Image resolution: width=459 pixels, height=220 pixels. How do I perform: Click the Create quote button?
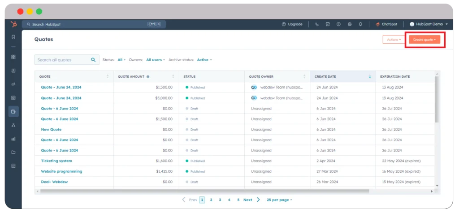click(x=424, y=40)
